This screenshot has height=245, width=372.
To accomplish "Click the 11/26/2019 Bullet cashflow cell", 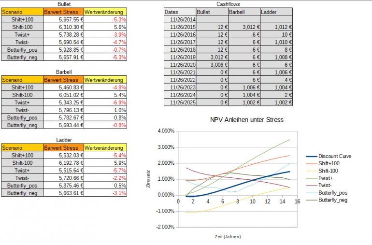I will click(212, 57).
